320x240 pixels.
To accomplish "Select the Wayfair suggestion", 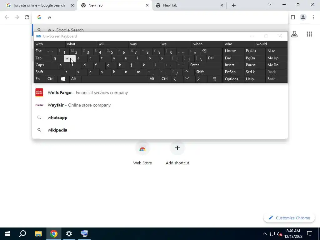I will coord(160,105).
